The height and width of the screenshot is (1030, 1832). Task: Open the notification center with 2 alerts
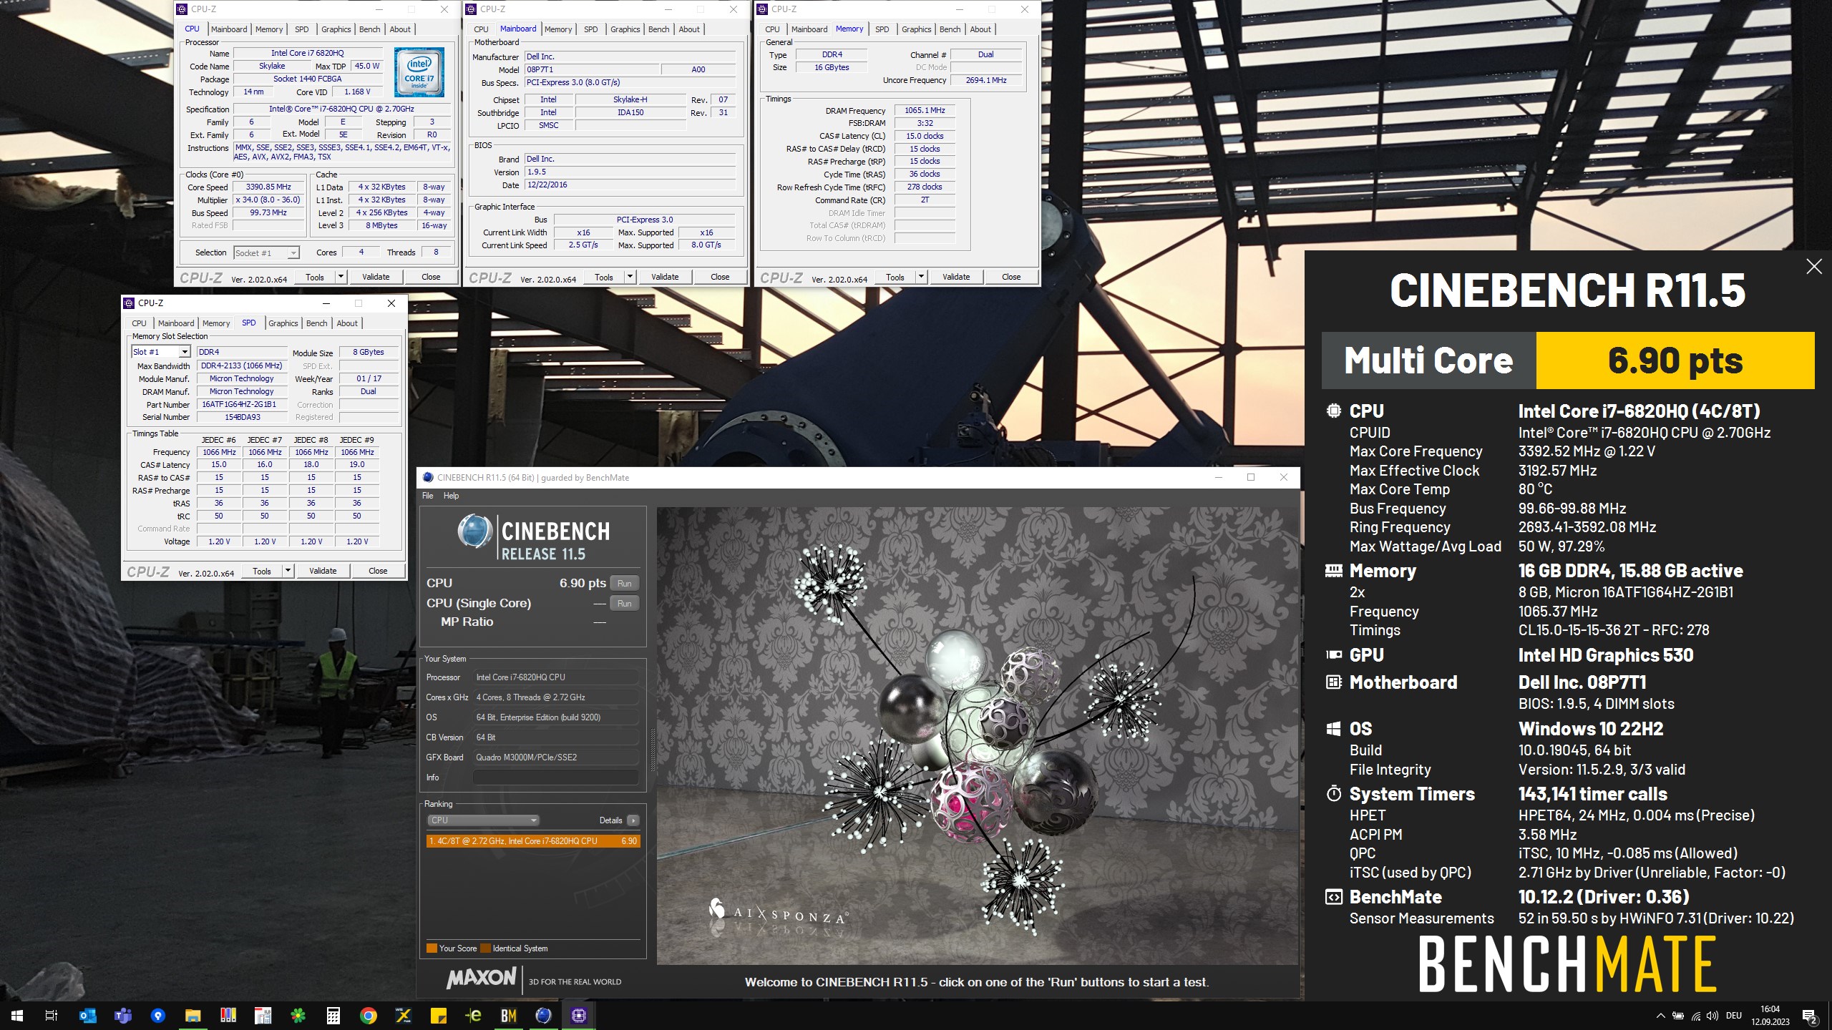click(1810, 1016)
